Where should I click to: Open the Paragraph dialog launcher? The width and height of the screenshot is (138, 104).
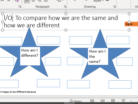pyautogui.click(x=65, y=7)
